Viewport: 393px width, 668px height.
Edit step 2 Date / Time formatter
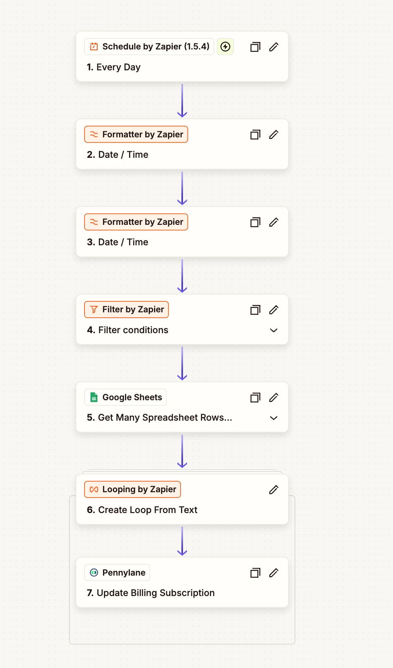click(x=274, y=134)
